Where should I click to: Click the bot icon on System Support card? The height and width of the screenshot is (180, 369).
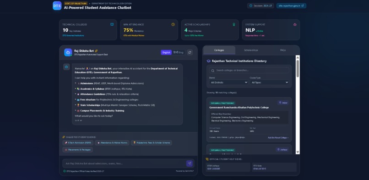(x=295, y=24)
